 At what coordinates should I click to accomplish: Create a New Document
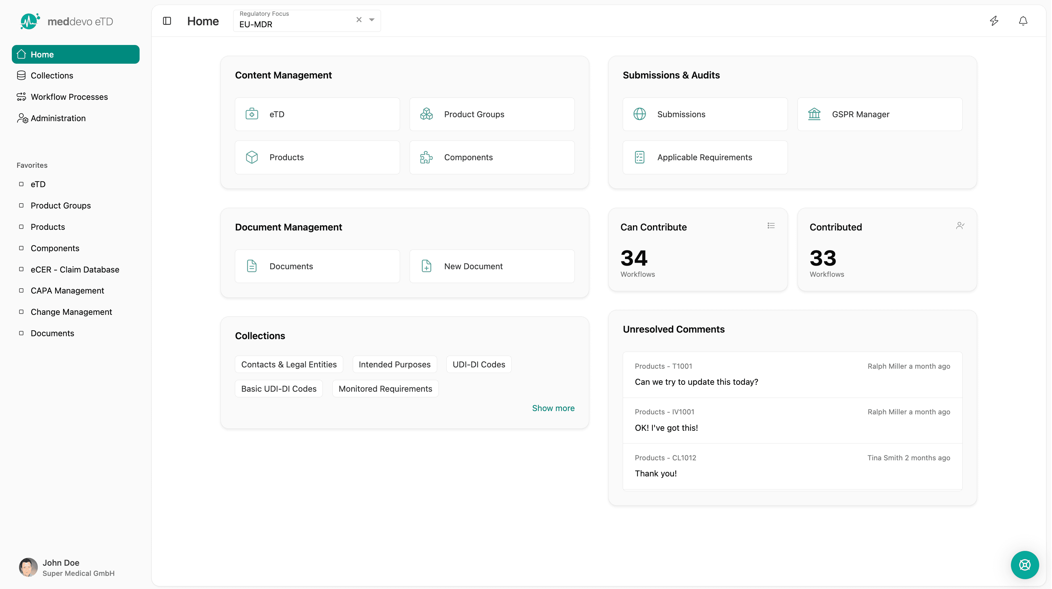pyautogui.click(x=492, y=266)
